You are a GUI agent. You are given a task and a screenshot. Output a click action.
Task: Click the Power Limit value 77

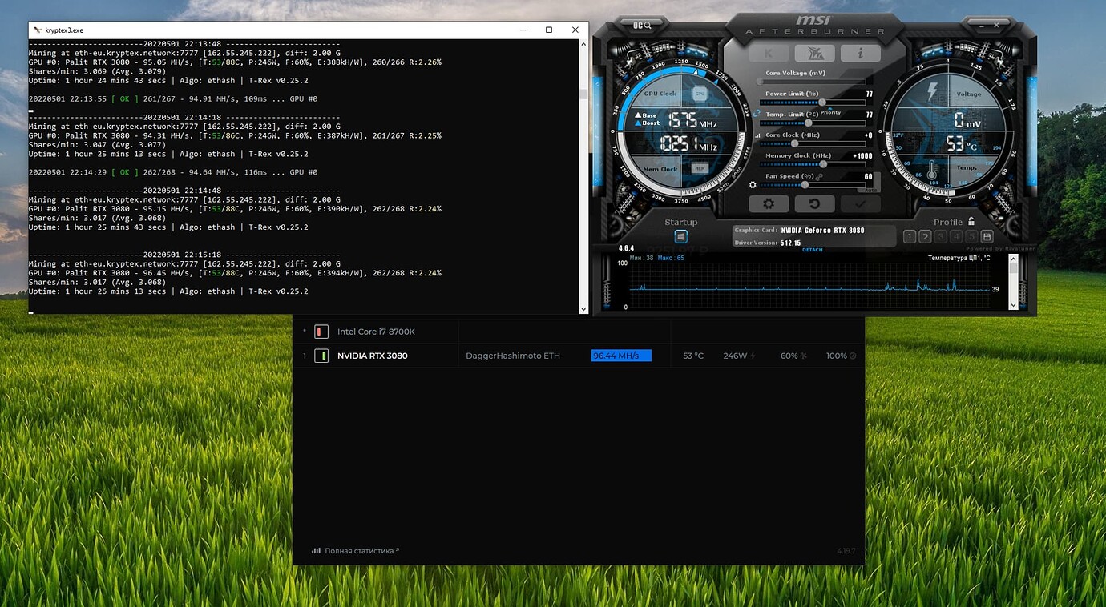[x=869, y=94]
